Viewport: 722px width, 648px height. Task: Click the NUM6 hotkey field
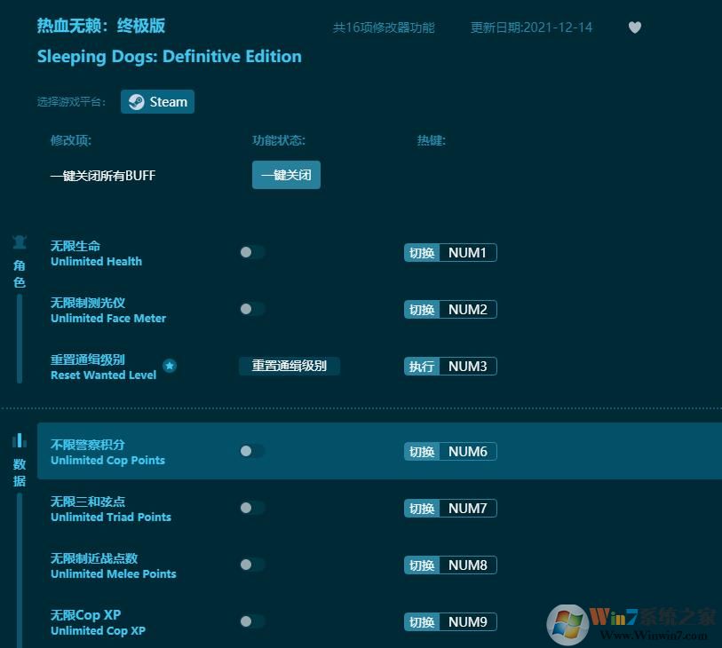point(468,452)
